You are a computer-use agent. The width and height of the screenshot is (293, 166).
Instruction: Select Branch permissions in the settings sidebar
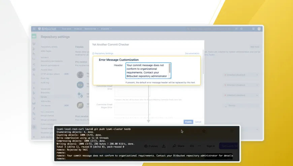pyautogui.click(x=50, y=65)
